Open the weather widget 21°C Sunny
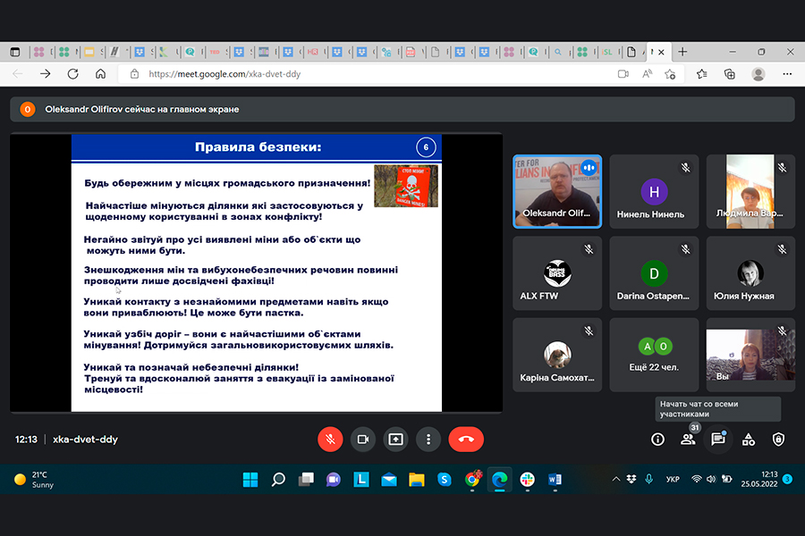The width and height of the screenshot is (805, 536). tap(34, 480)
